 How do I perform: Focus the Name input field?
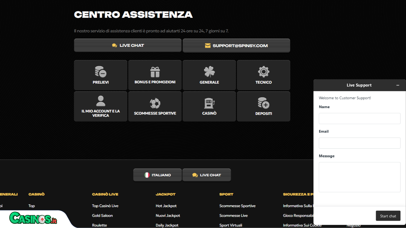click(x=359, y=119)
